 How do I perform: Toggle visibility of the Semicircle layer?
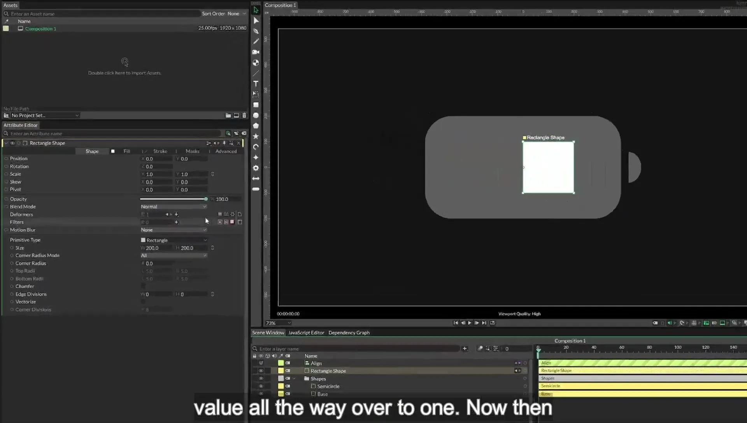261,386
